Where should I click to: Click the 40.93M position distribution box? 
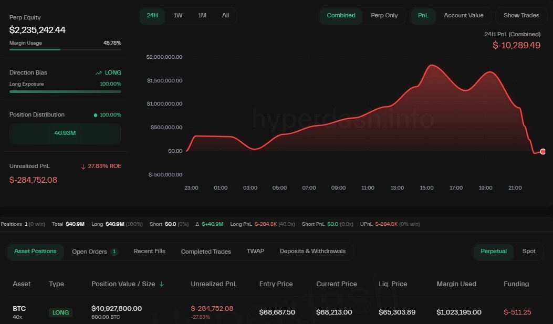pos(65,134)
